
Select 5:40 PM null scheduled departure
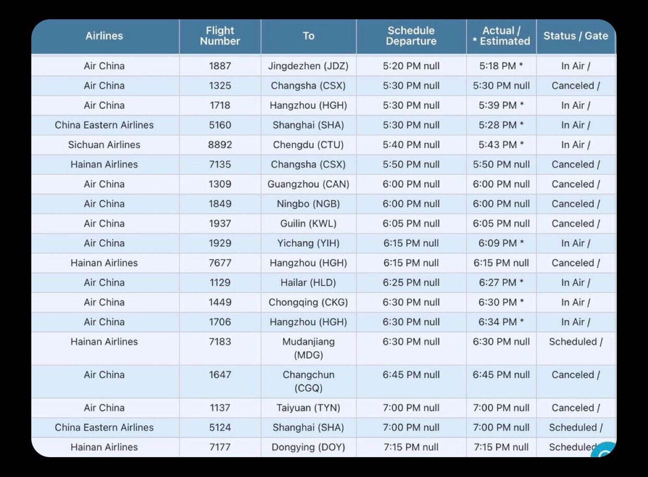pyautogui.click(x=411, y=145)
